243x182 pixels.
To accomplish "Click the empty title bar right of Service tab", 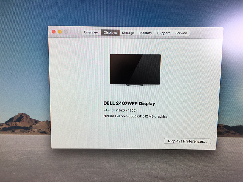I will 206,33.
